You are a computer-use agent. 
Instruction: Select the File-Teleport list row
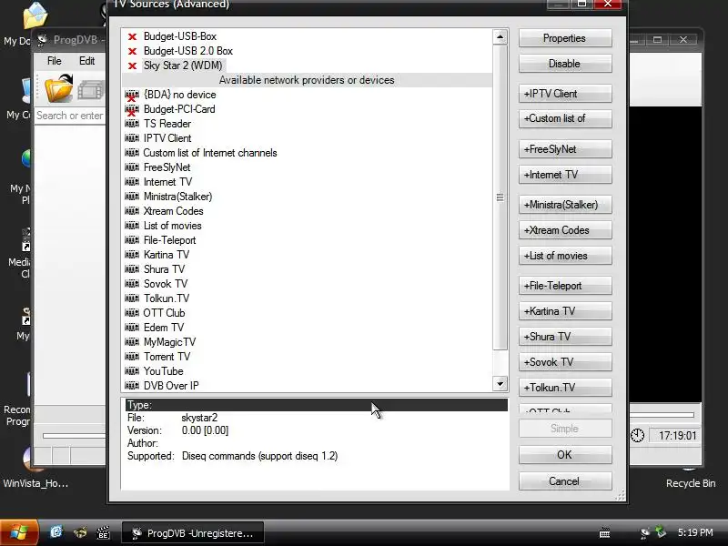(x=307, y=240)
